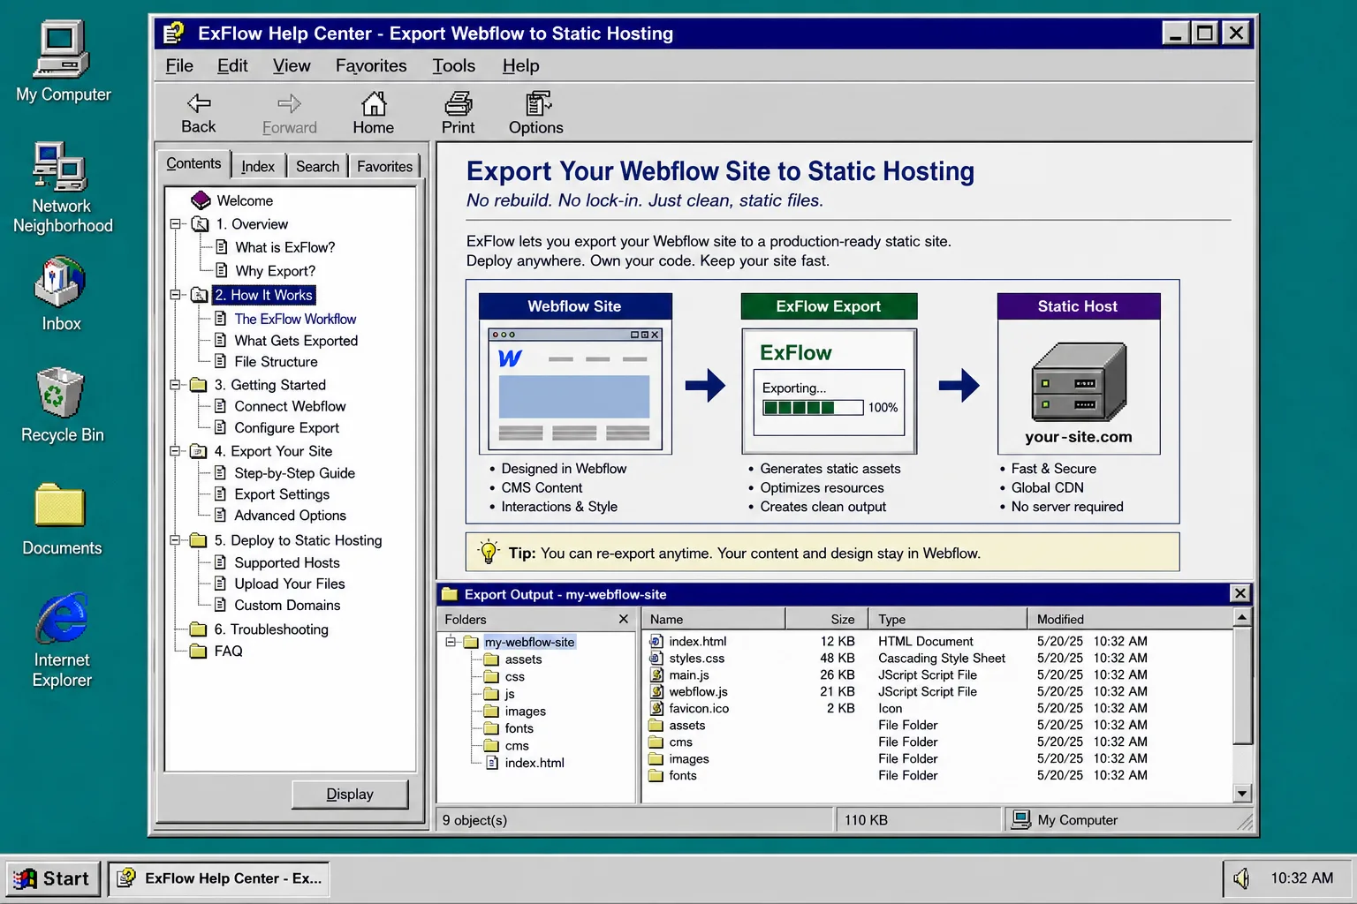The height and width of the screenshot is (904, 1357).
Task: Click the 10:32 AM taskbar clock
Action: (x=1301, y=878)
